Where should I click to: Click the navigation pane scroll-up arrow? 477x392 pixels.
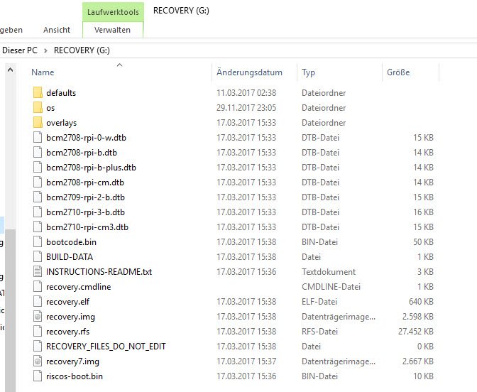pyautogui.click(x=10, y=70)
